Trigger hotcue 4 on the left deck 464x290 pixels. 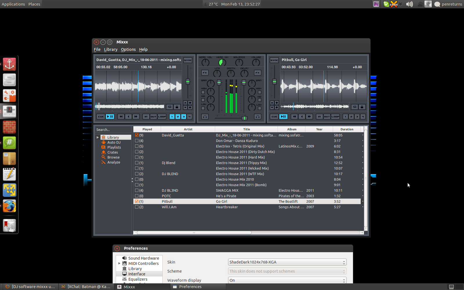pyautogui.click(x=189, y=117)
